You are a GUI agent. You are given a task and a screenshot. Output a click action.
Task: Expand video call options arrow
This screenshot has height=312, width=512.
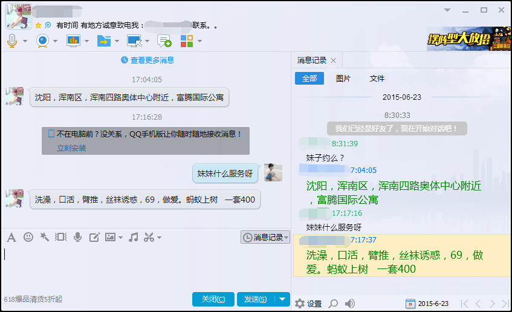click(55, 41)
